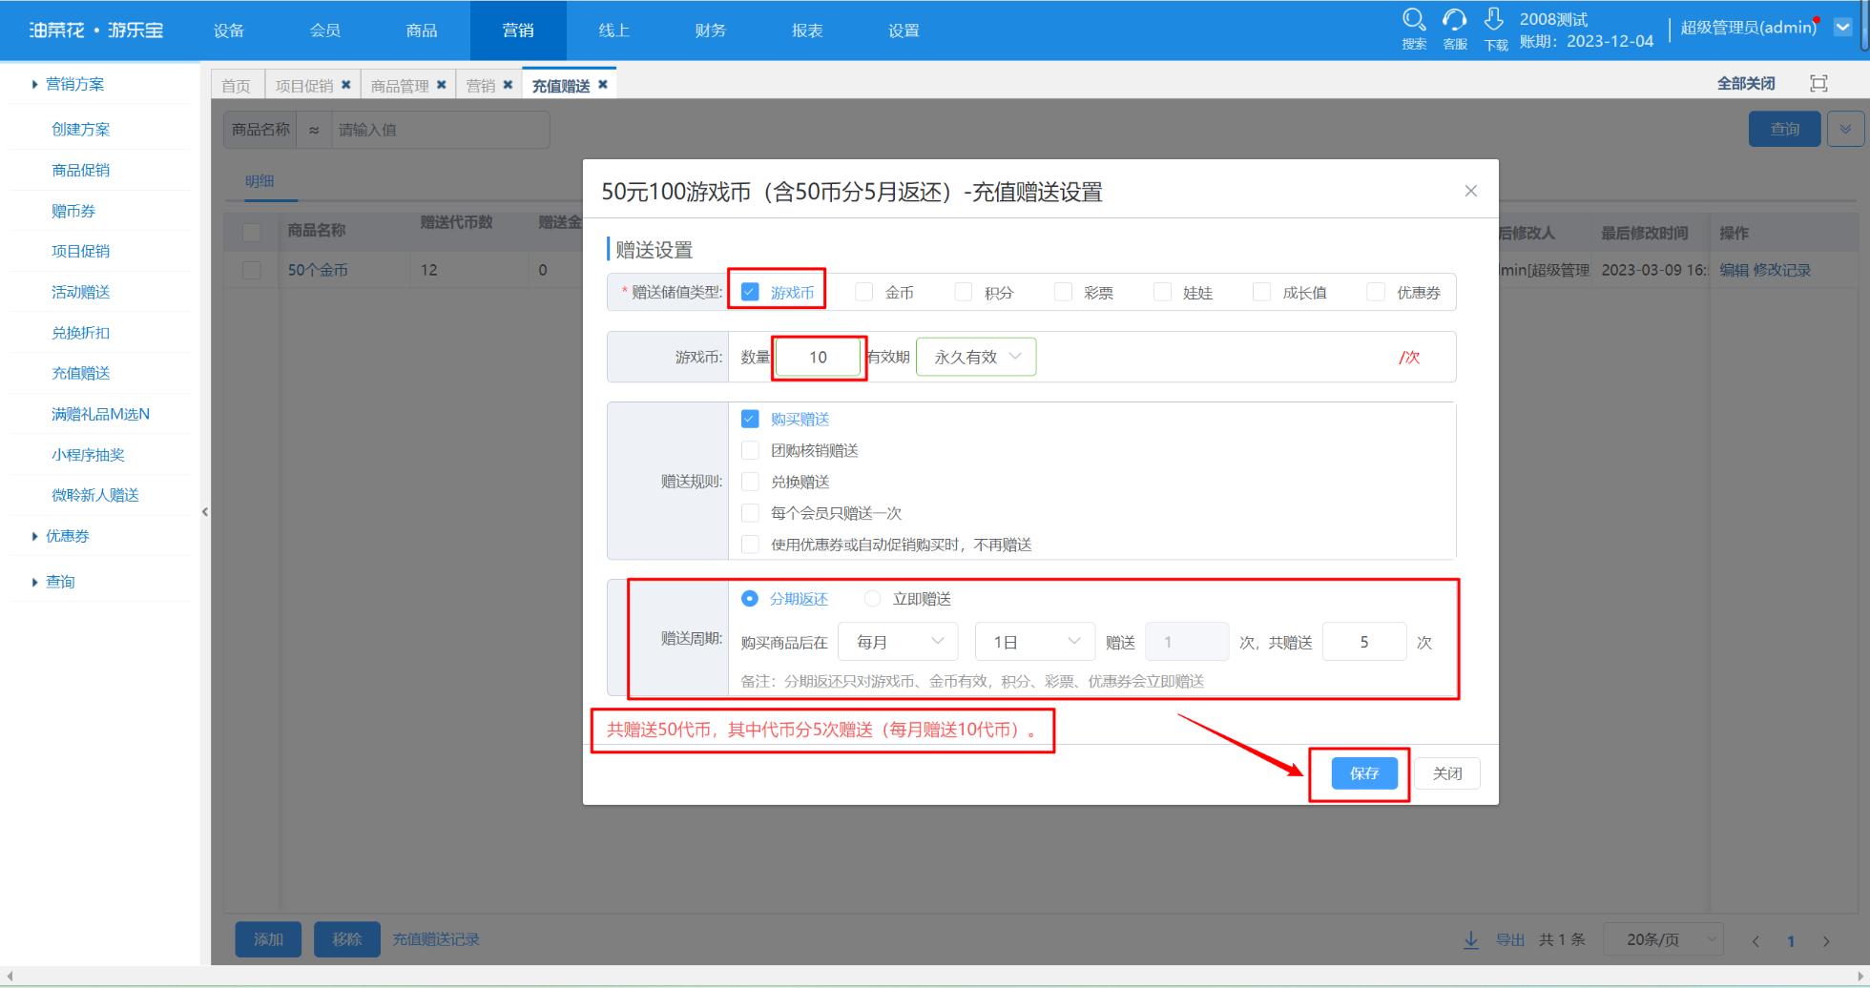This screenshot has height=988, width=1870.
Task: Open the search magnifier icon
Action: [x=1414, y=19]
